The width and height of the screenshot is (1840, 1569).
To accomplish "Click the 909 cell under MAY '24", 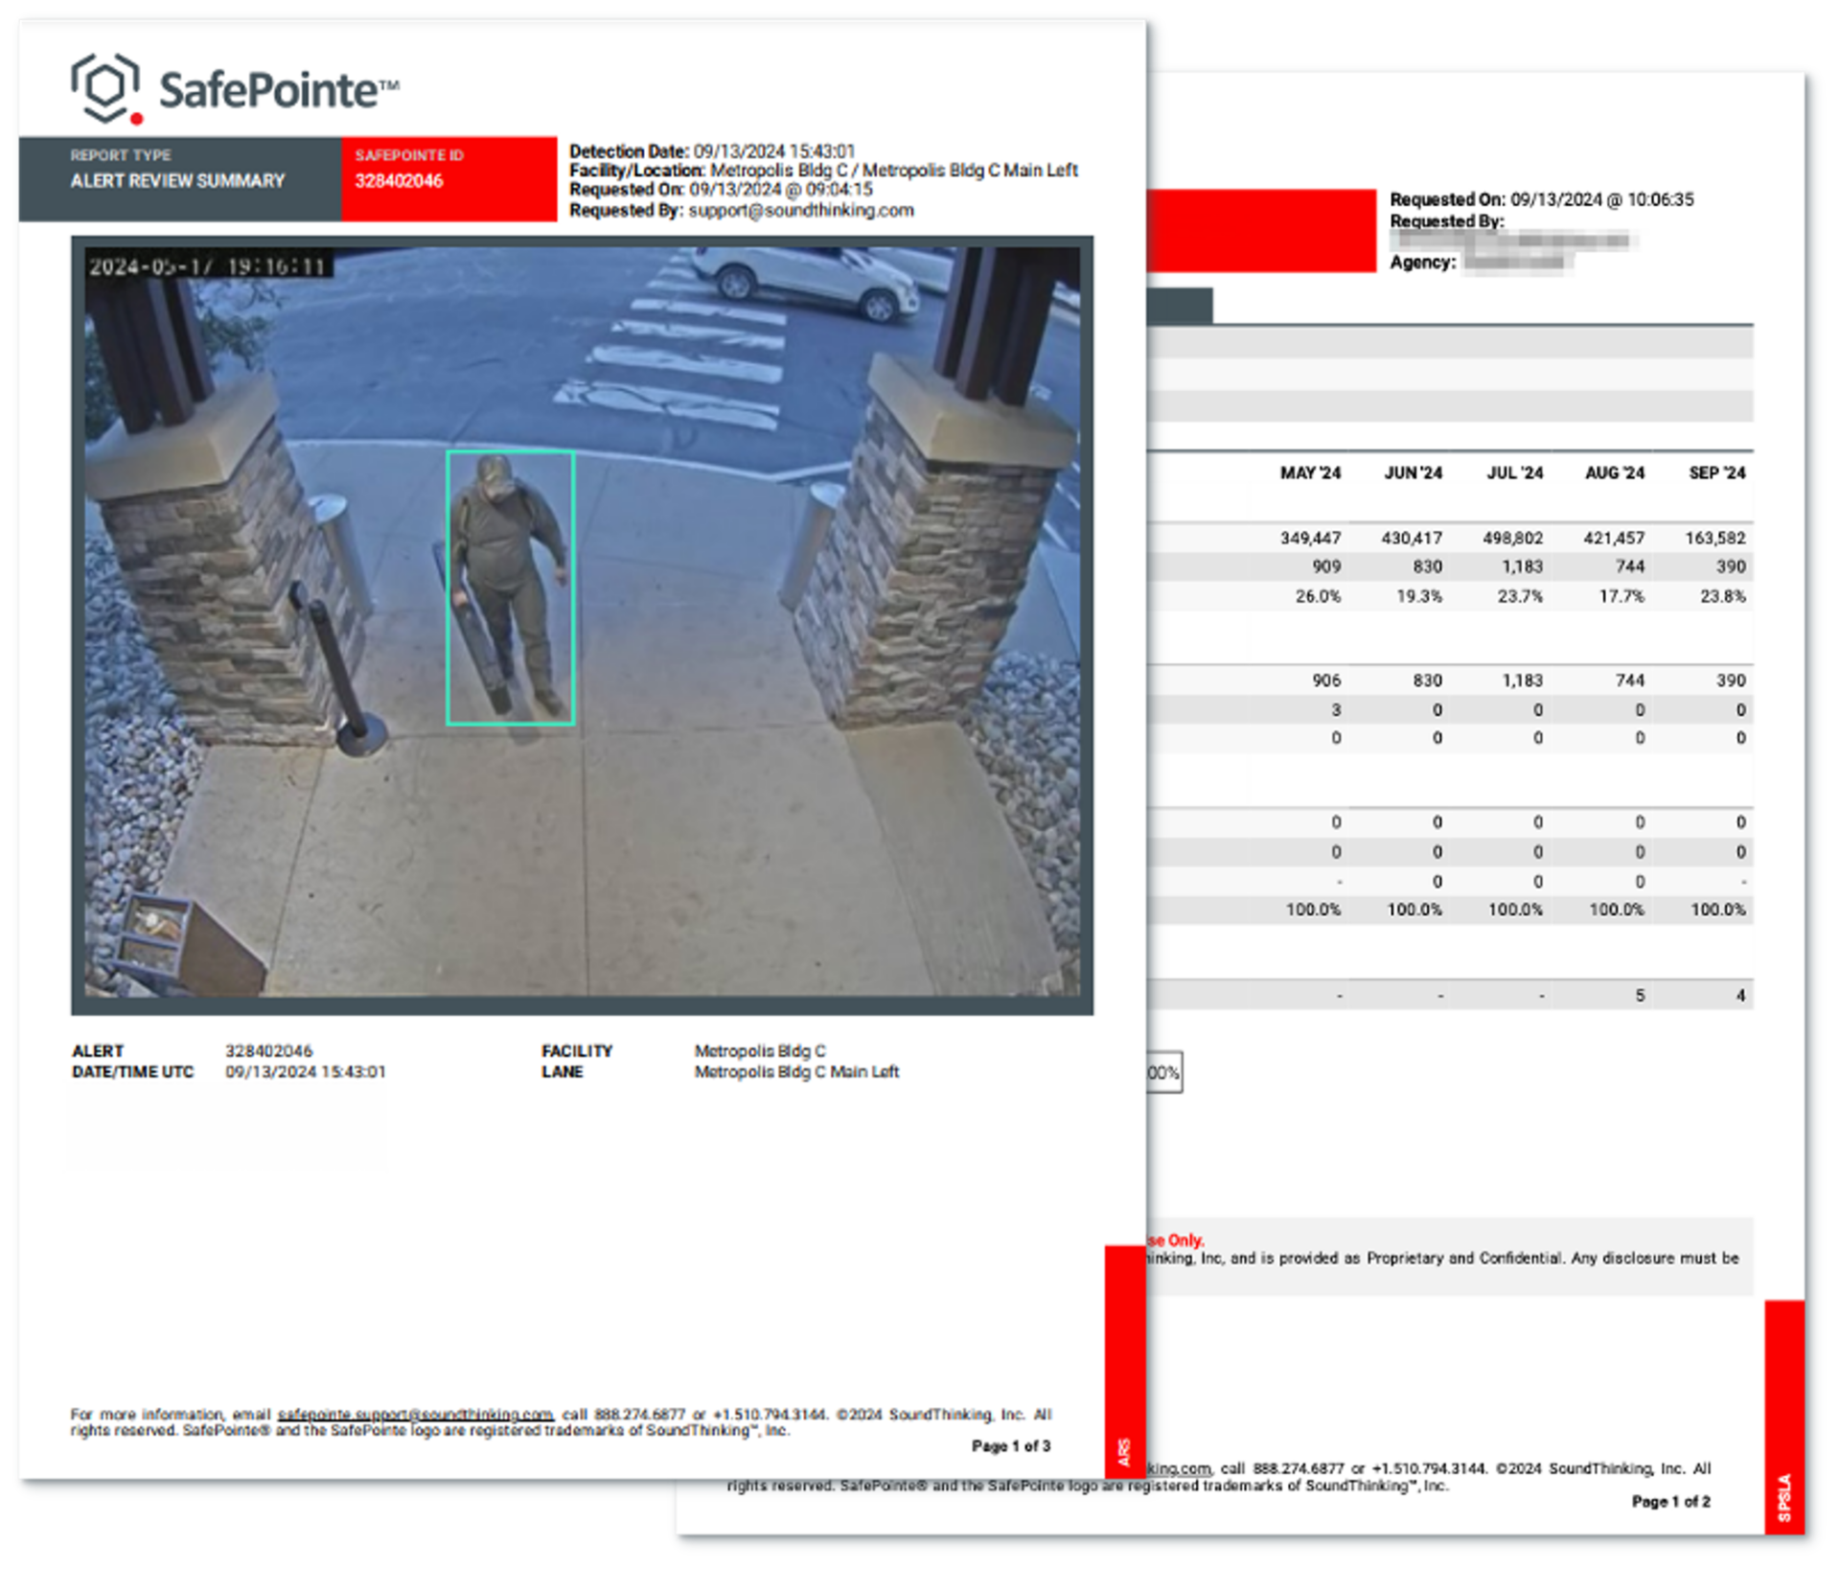I will (1326, 566).
